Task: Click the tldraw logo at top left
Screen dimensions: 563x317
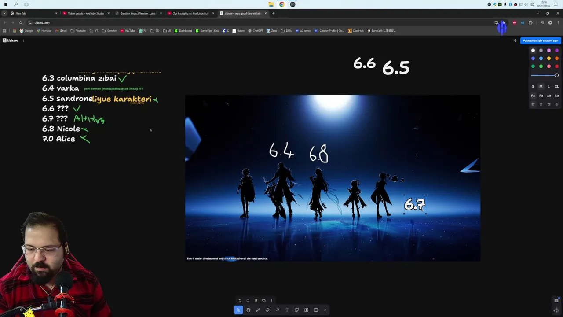Action: pos(10,41)
